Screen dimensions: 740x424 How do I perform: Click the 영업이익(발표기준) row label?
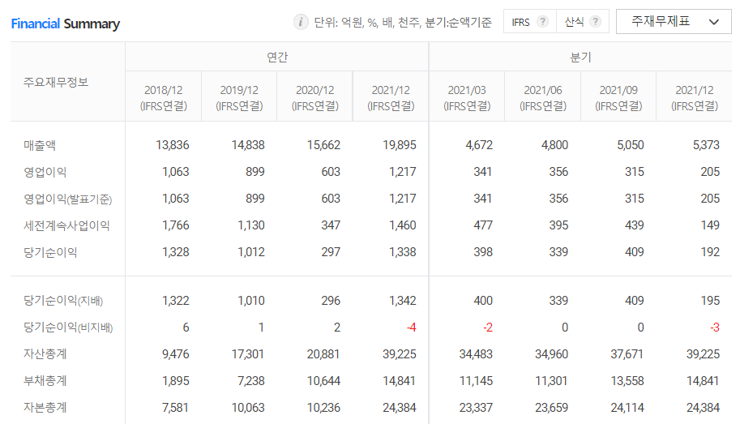pos(68,199)
